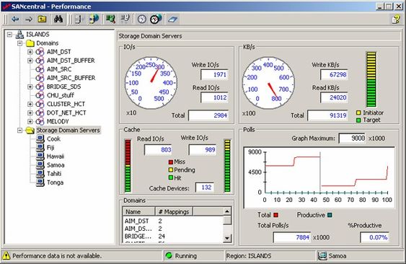Click the grayed monitor toolbar icon
406x264 pixels.
[x=125, y=19]
